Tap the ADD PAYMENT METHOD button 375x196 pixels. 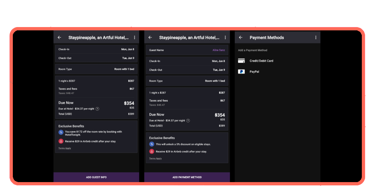[187, 177]
